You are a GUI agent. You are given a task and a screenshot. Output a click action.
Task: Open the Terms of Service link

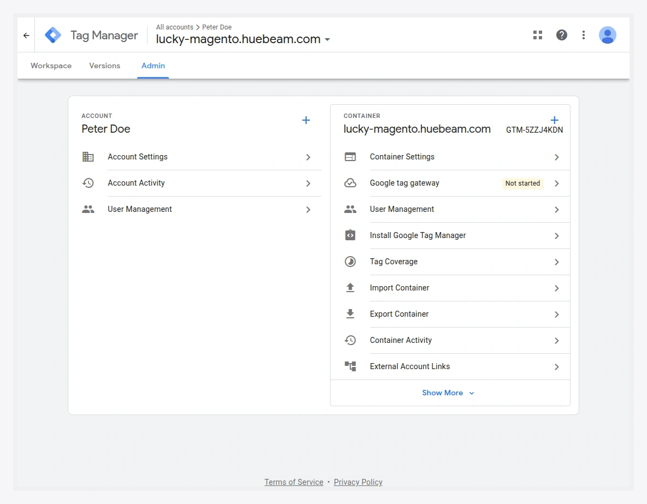point(294,482)
